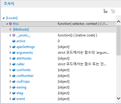
Task: Expand the cssNumber property
Action: point(10,76)
